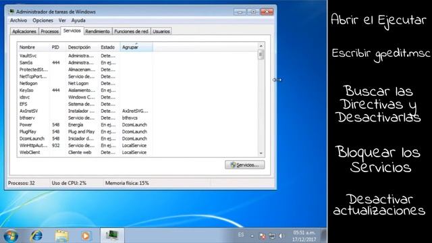This screenshot has width=432, height=243.
Task: Sort by Agrupar column header
Action: pyautogui.click(x=136, y=47)
